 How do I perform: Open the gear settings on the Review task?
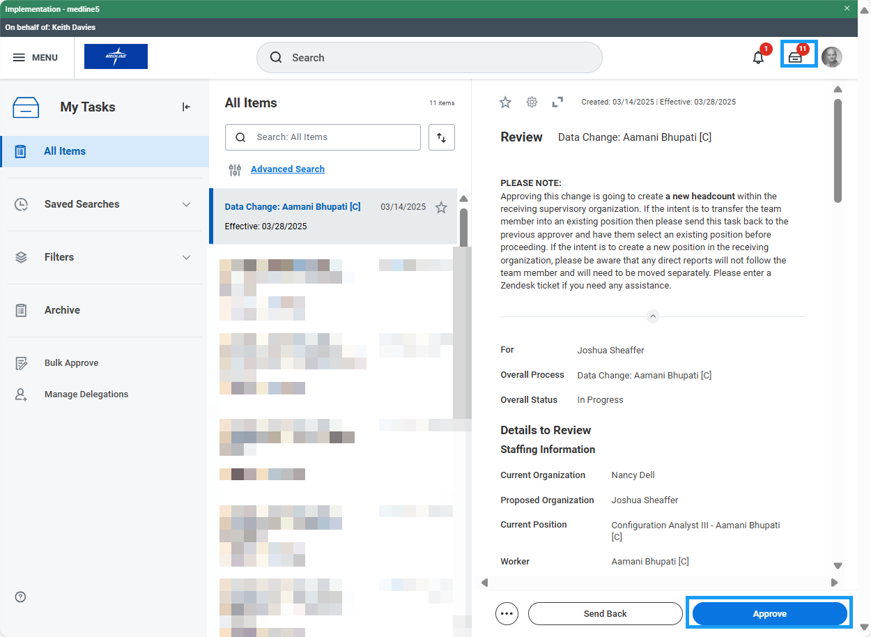[532, 102]
